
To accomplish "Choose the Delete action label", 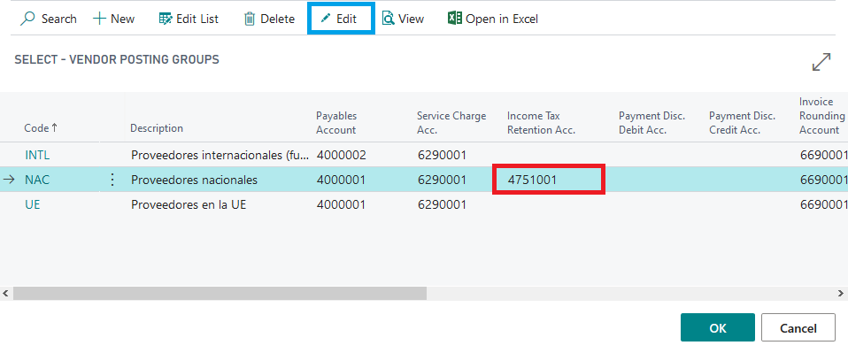I will (277, 19).
